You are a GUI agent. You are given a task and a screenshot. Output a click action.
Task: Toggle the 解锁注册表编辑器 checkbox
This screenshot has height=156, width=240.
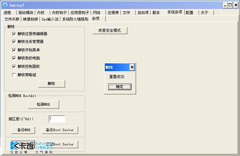[14, 34]
